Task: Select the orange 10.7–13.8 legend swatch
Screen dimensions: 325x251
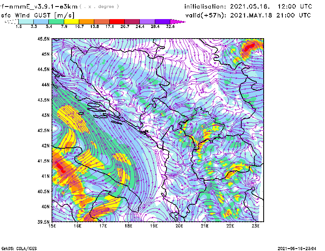Action: (87, 22)
